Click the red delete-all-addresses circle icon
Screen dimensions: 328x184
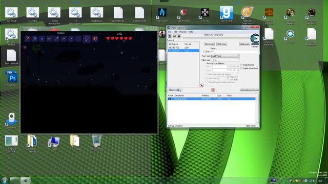tap(213, 90)
